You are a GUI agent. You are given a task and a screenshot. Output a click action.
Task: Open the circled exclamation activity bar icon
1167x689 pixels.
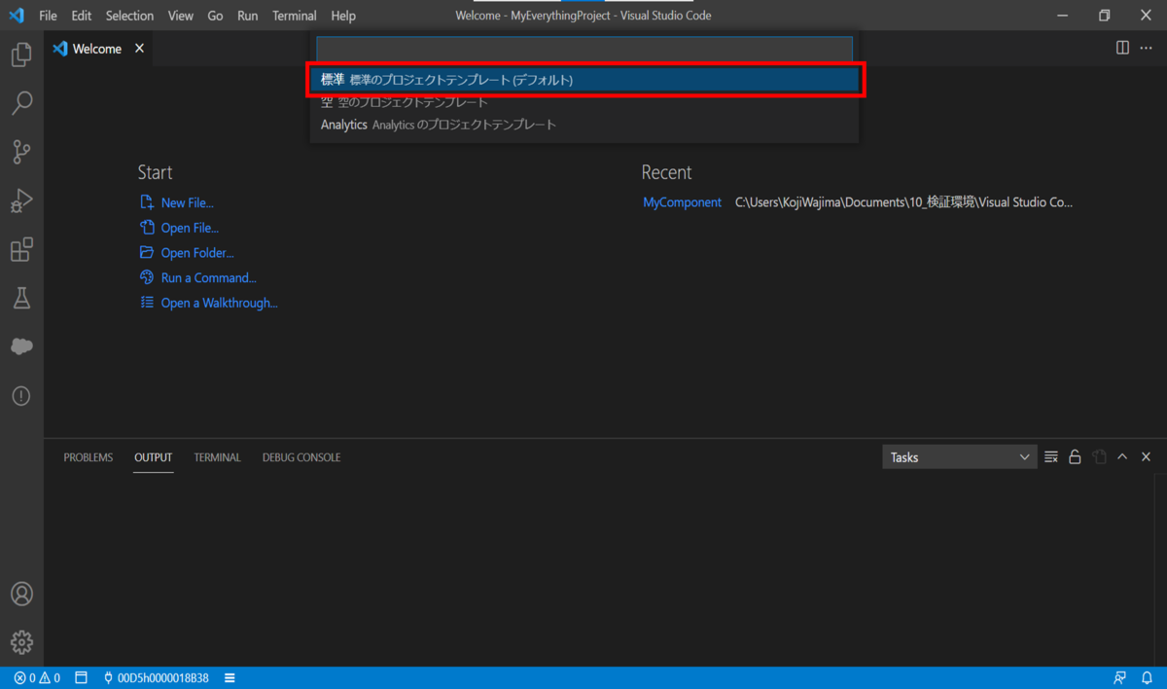tap(21, 396)
